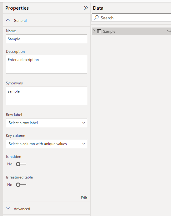Collapse the Properties pane with double chevron
Screen dimensions: 171x216
click(86, 8)
